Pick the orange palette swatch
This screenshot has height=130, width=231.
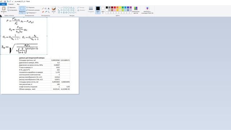point(117,7)
